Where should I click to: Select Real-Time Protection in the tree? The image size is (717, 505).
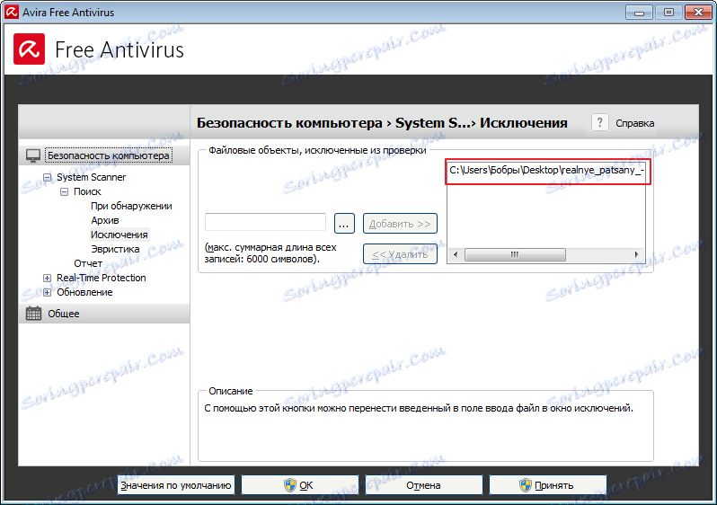101,278
